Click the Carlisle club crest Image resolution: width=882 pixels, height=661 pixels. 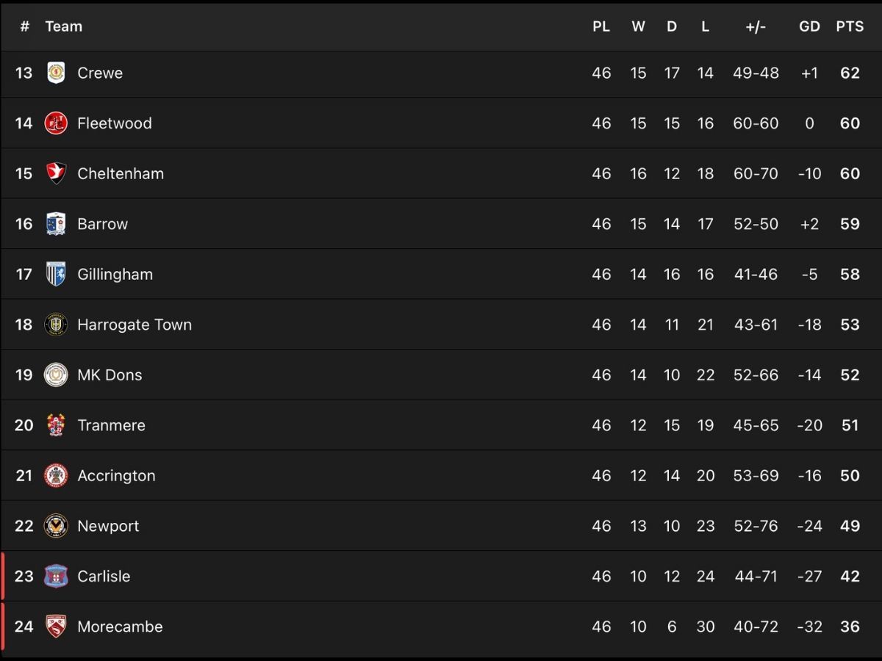[56, 577]
